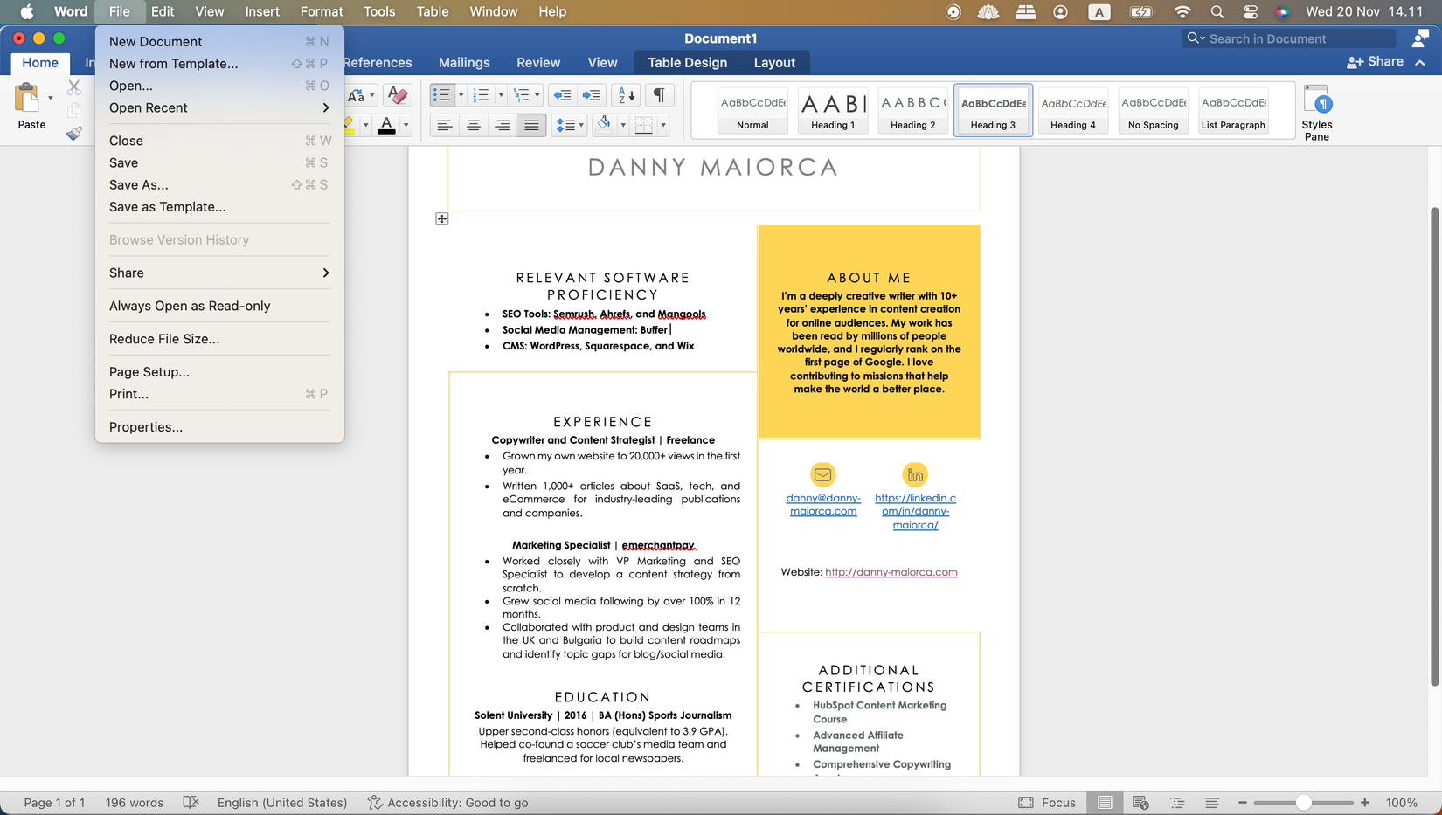Open the font color dropdown arrow
The image size is (1442, 815).
tap(406, 126)
